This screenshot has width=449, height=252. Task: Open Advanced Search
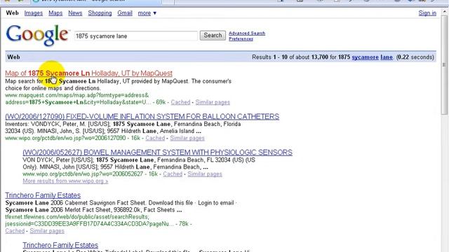click(x=247, y=33)
